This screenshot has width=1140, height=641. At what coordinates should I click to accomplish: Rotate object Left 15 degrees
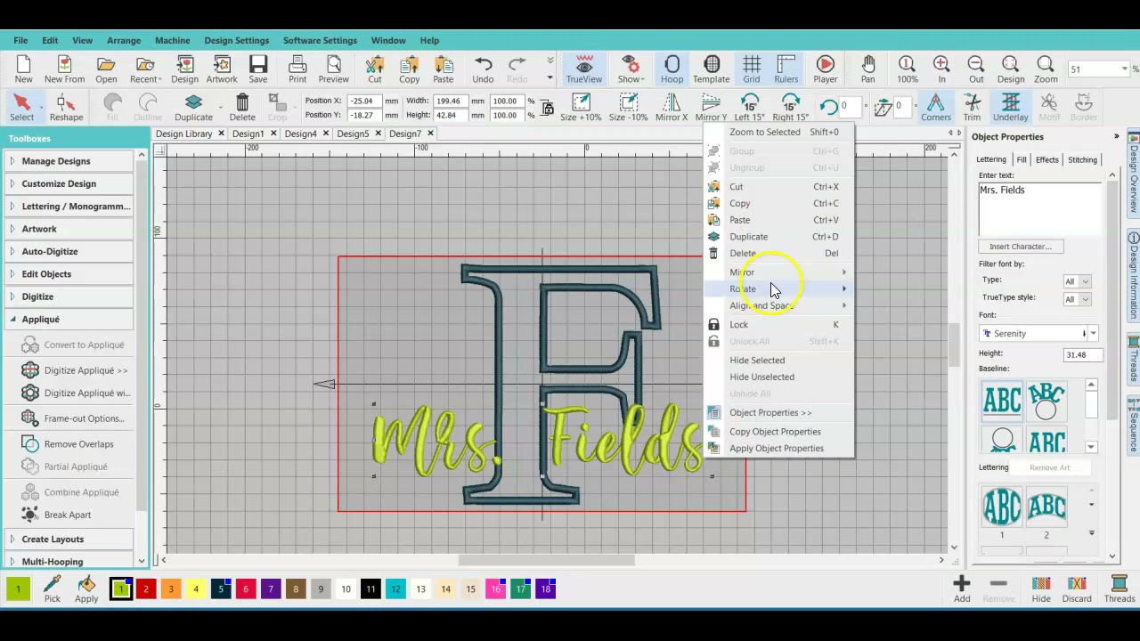[750, 108]
